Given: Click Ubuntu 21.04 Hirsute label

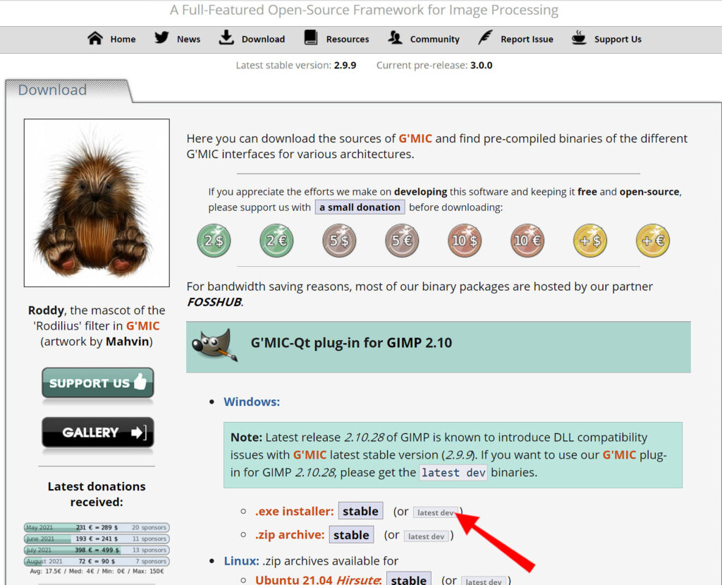Looking at the screenshot, I should point(318,580).
